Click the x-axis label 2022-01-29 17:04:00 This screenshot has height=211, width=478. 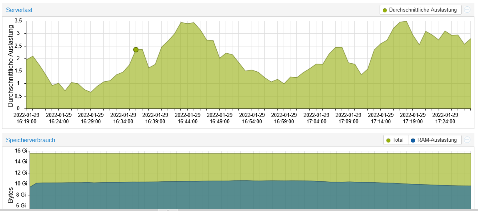point(316,118)
